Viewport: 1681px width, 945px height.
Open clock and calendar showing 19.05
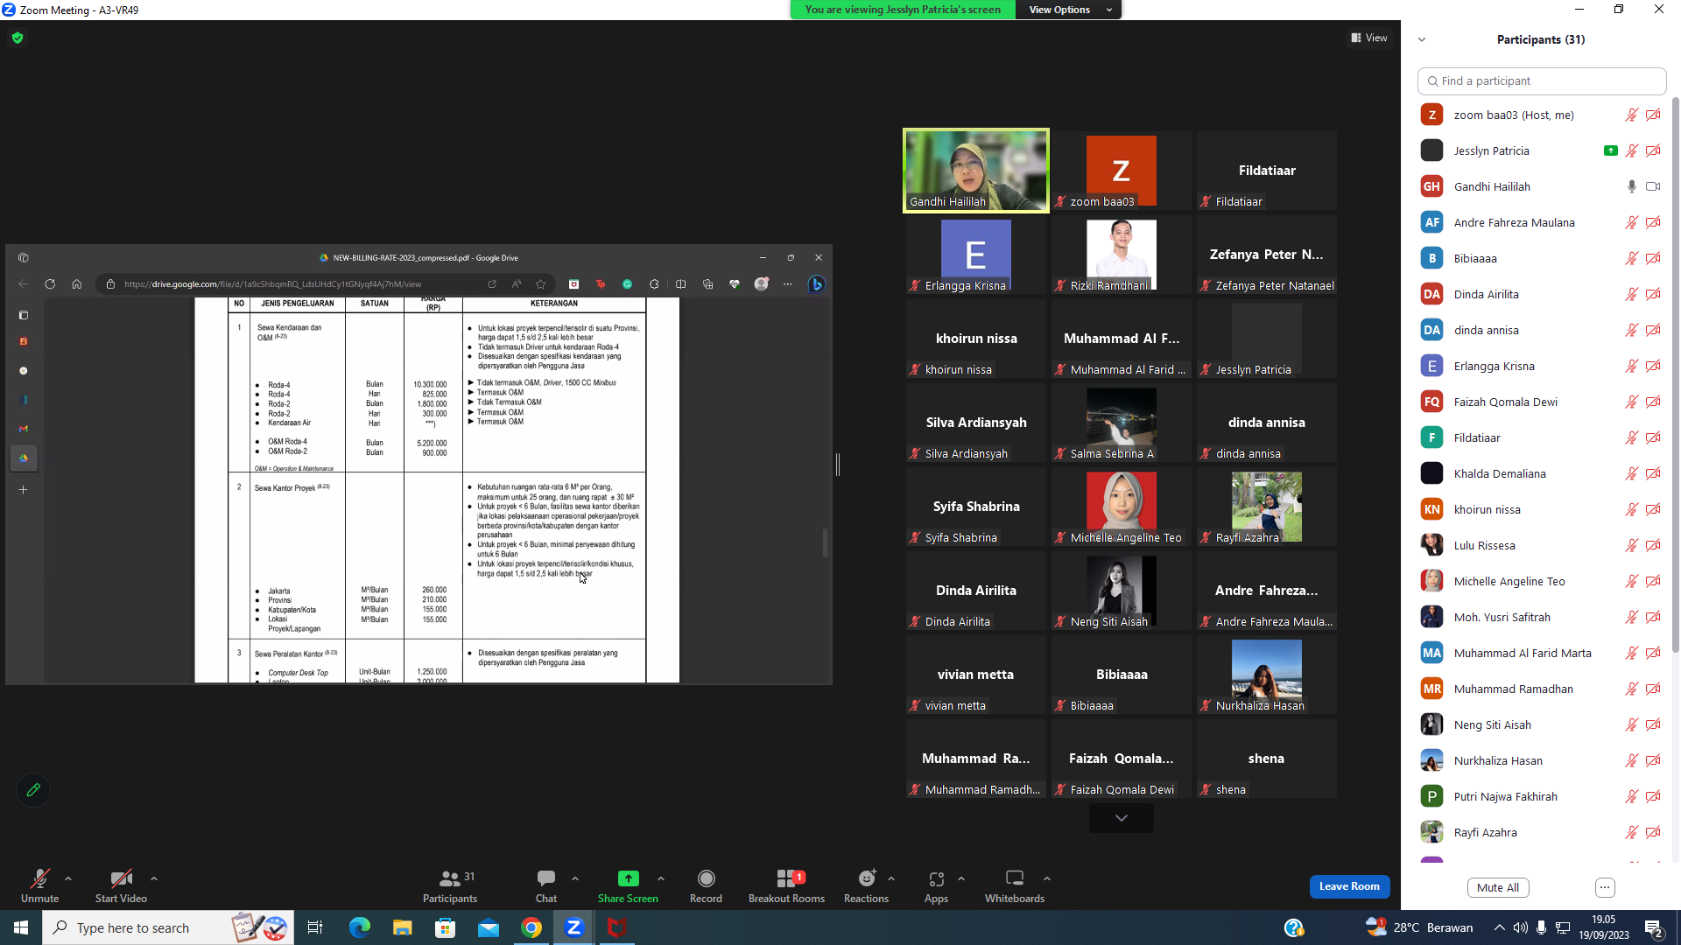(x=1604, y=927)
